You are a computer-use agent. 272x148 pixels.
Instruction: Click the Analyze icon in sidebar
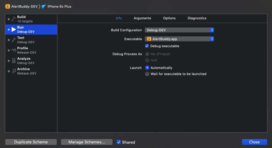14,61
